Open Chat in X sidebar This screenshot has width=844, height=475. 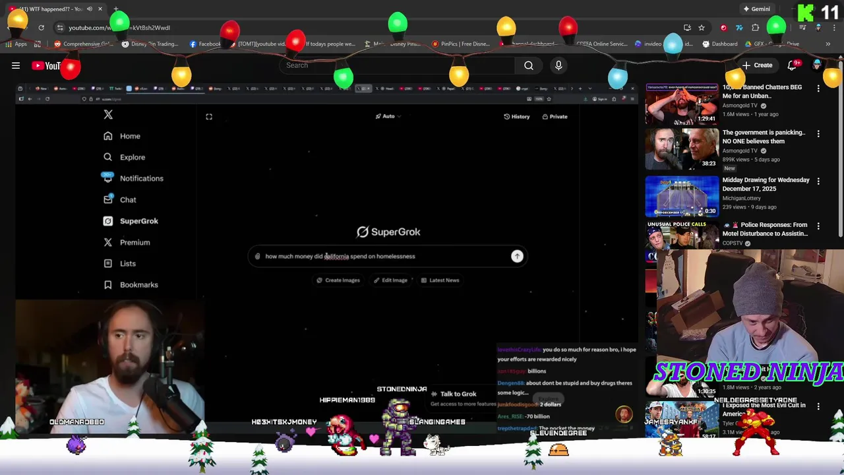pyautogui.click(x=119, y=199)
